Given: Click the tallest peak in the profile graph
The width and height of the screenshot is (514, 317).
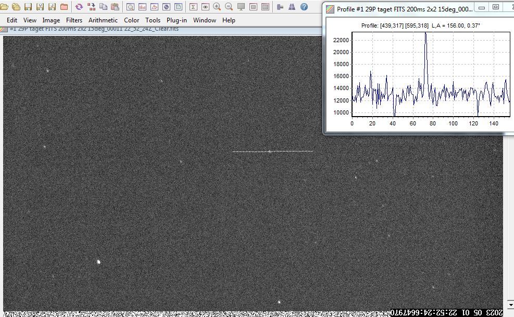Looking at the screenshot, I should click(x=425, y=34).
